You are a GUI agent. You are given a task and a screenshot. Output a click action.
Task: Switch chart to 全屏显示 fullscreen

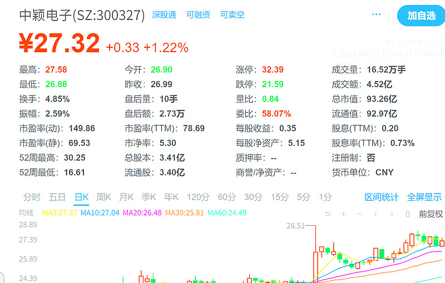click(424, 197)
